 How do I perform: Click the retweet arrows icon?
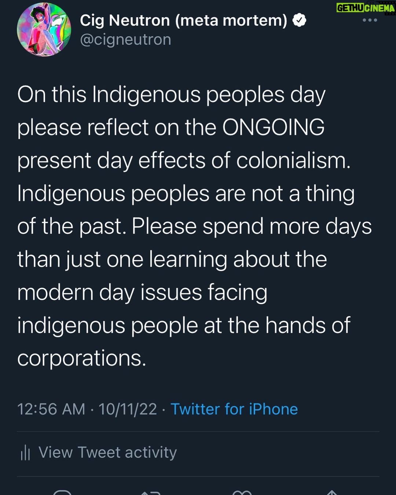tap(151, 492)
